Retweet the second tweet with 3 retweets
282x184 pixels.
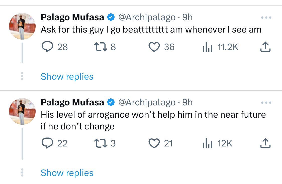[101, 143]
